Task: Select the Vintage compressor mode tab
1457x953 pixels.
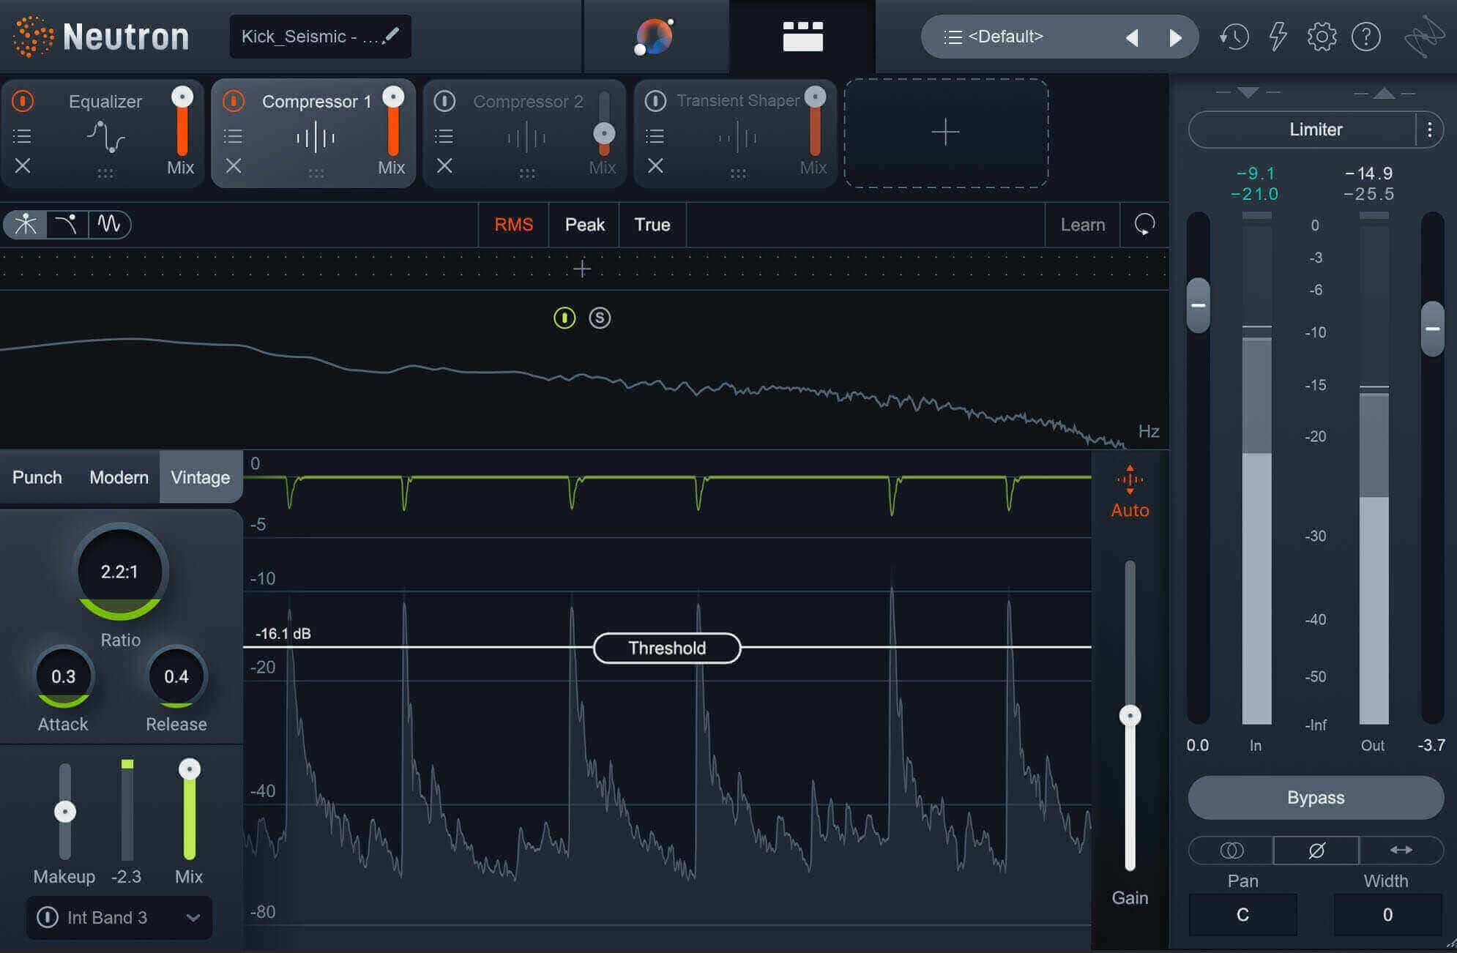Action: coord(201,477)
